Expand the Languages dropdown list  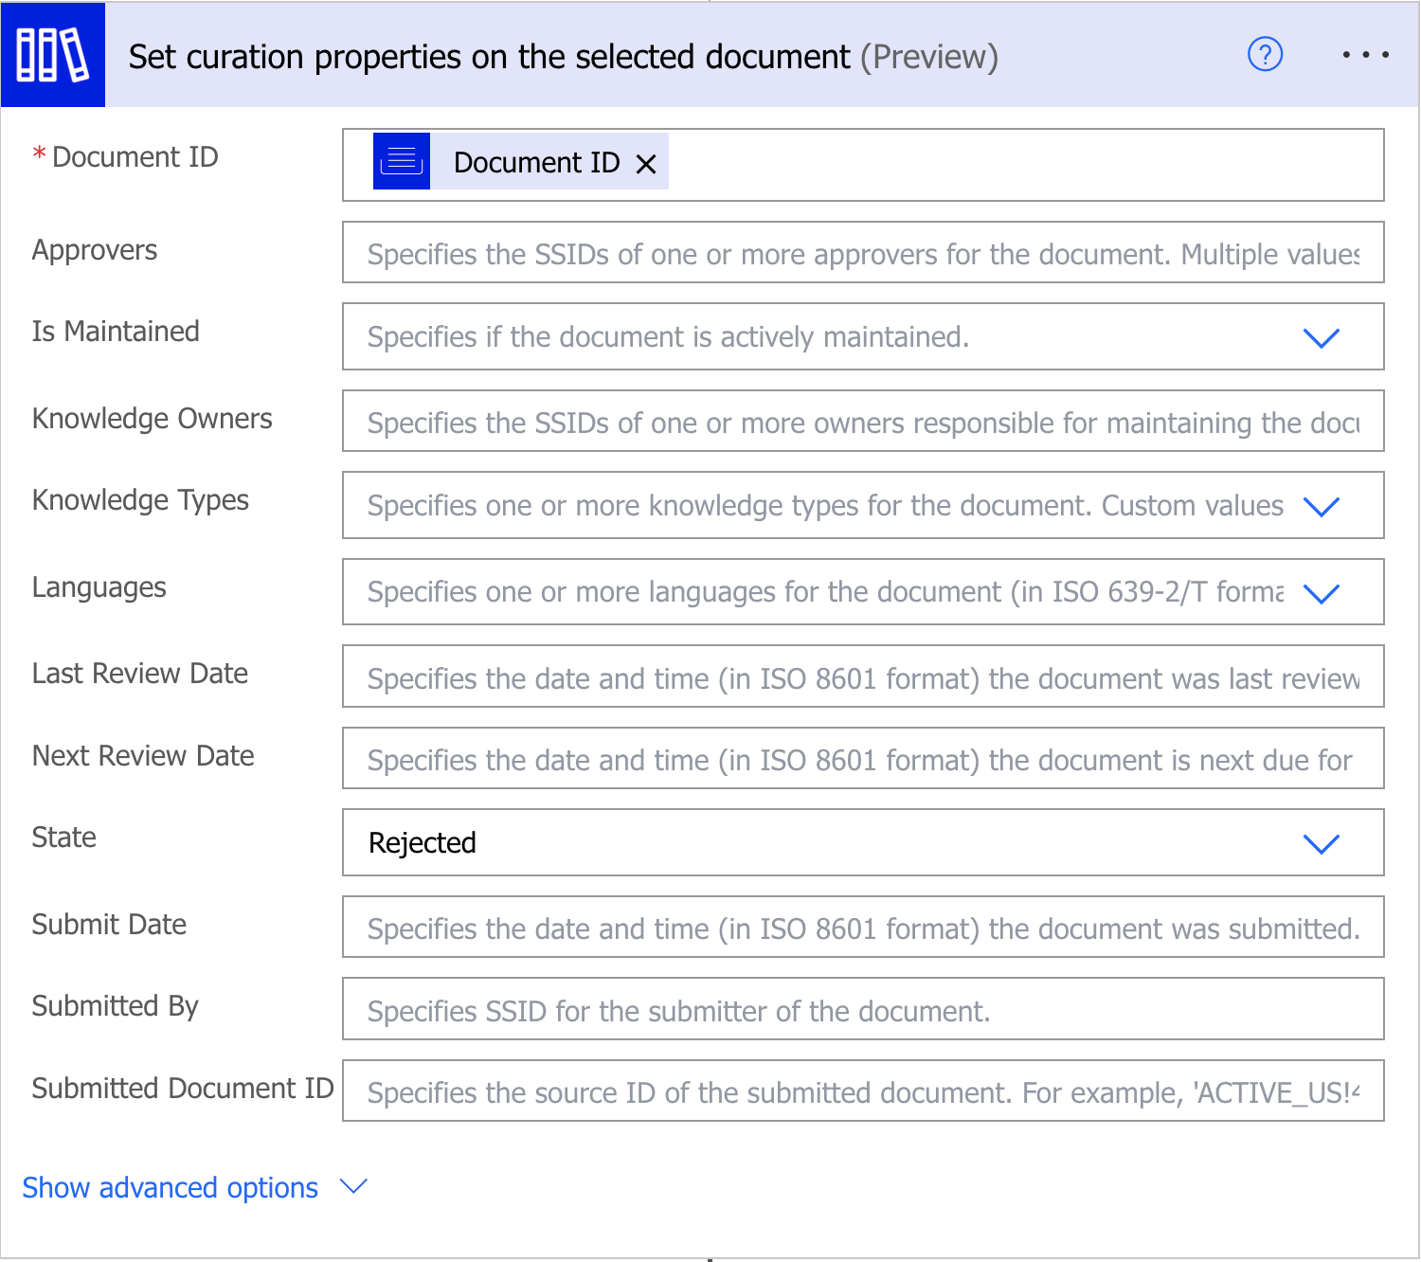click(x=1321, y=593)
